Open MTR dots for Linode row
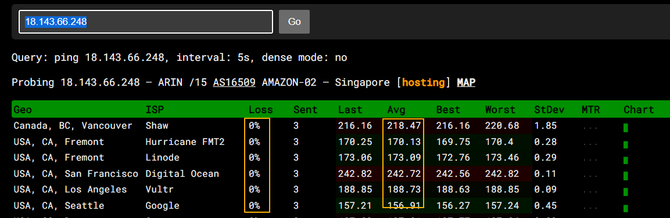This screenshot has height=218, width=670. coord(590,160)
